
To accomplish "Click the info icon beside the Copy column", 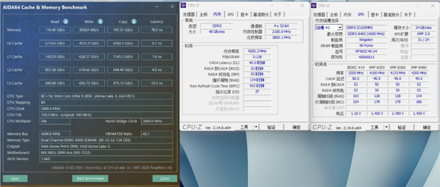I will tap(134, 22).
